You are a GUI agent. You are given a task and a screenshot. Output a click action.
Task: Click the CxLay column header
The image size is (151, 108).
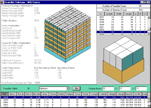78,94
